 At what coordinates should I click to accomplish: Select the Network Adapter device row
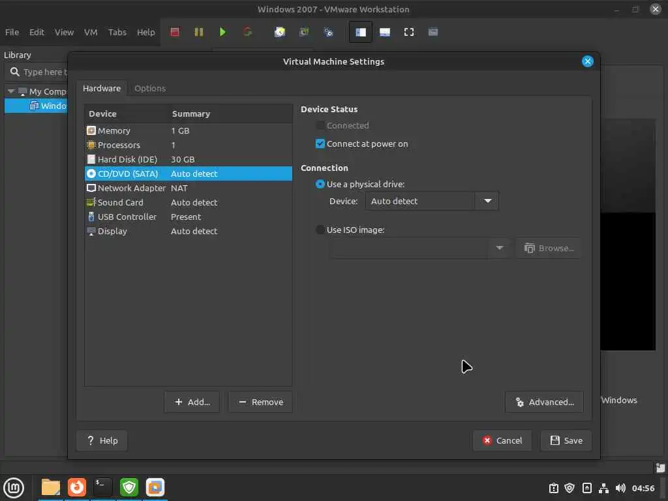point(189,188)
